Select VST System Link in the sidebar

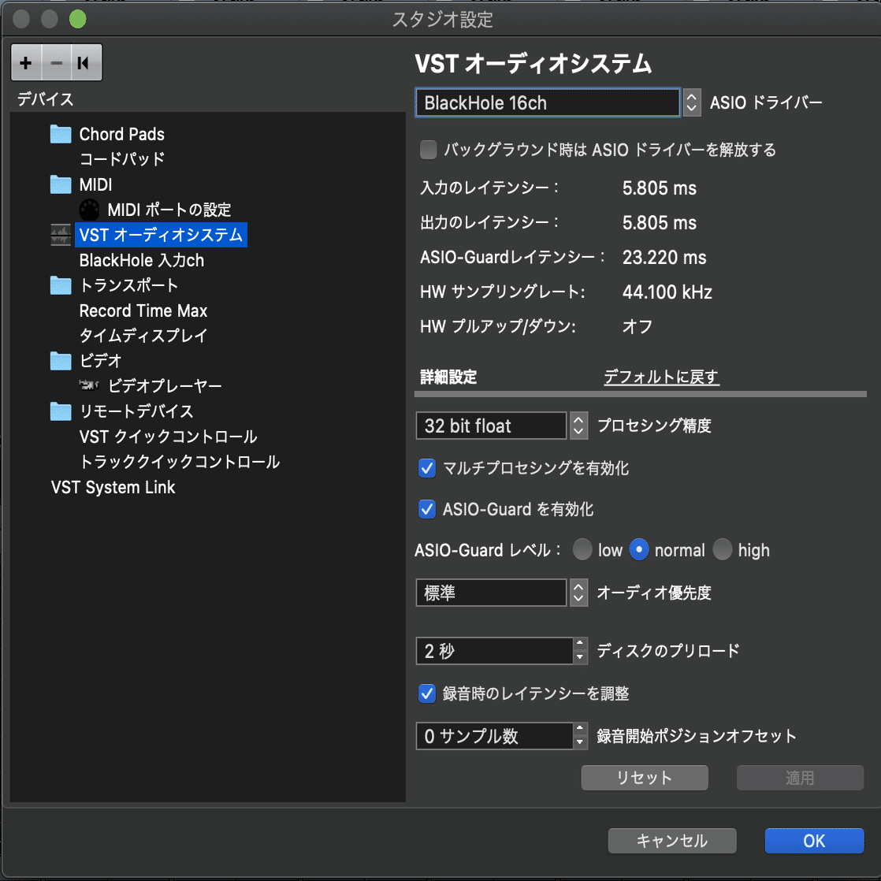click(113, 487)
